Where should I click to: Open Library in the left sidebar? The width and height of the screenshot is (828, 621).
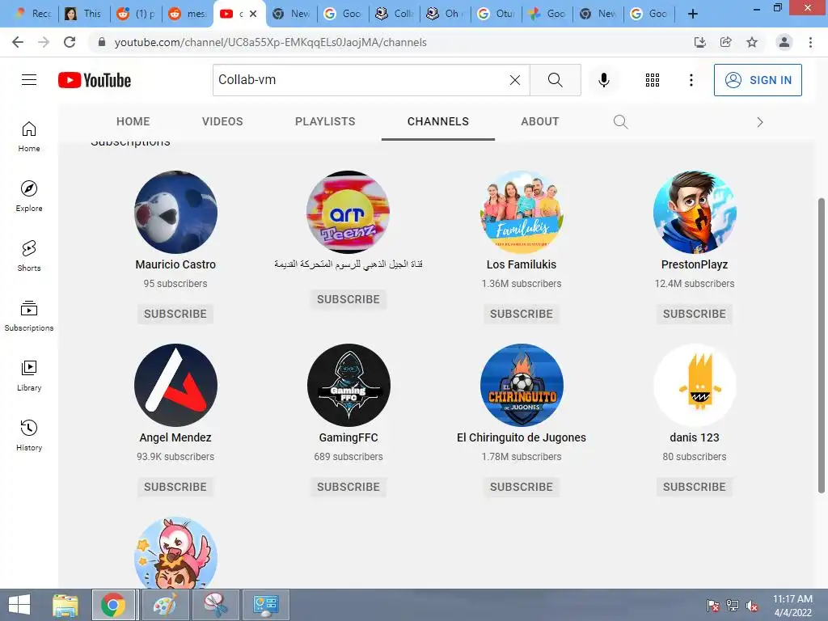tap(29, 375)
